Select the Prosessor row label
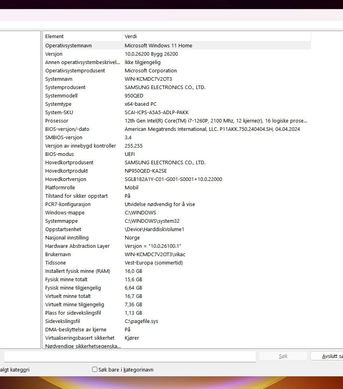 click(x=57, y=121)
